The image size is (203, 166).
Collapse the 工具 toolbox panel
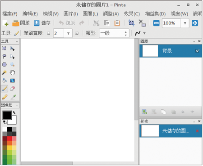tap(17, 42)
